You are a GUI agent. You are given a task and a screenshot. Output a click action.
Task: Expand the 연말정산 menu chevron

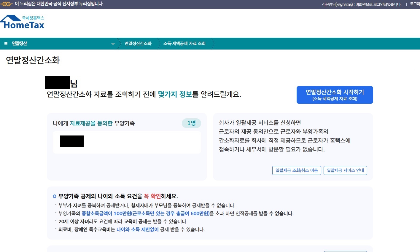(x=113, y=44)
